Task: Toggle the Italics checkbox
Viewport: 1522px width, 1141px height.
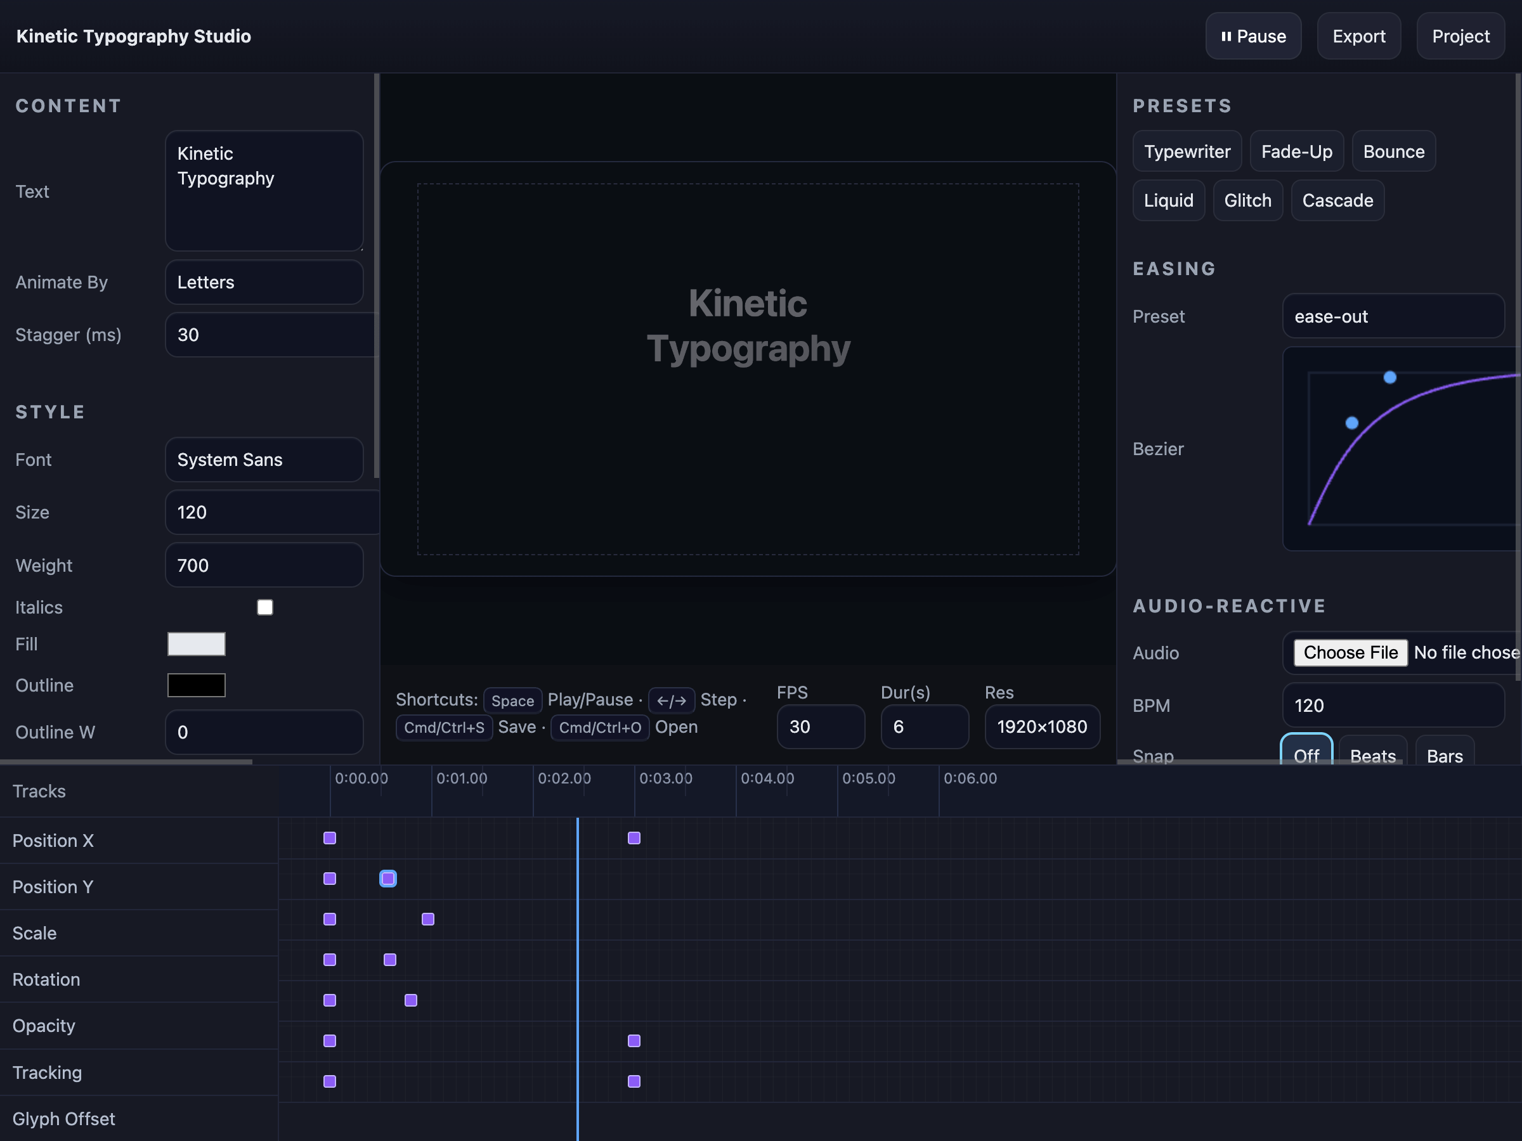Action: click(265, 607)
